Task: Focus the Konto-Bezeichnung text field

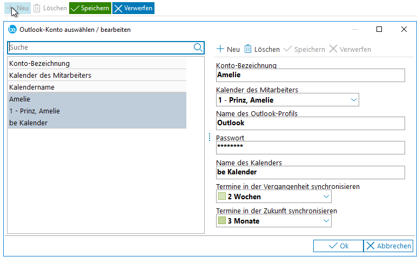Action: (x=310, y=76)
